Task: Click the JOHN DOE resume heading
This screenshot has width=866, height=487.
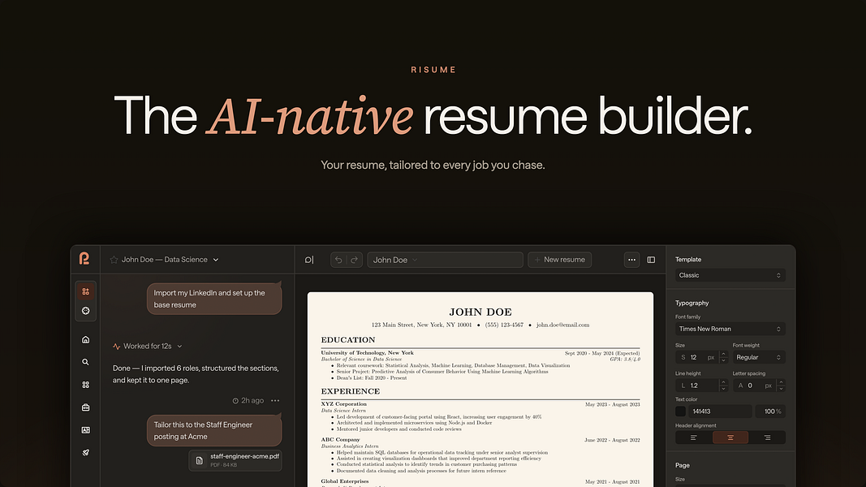Action: coord(480,312)
